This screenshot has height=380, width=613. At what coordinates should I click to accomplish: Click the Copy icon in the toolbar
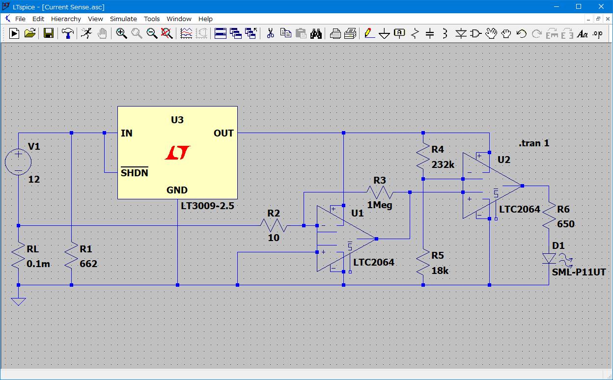coord(285,33)
